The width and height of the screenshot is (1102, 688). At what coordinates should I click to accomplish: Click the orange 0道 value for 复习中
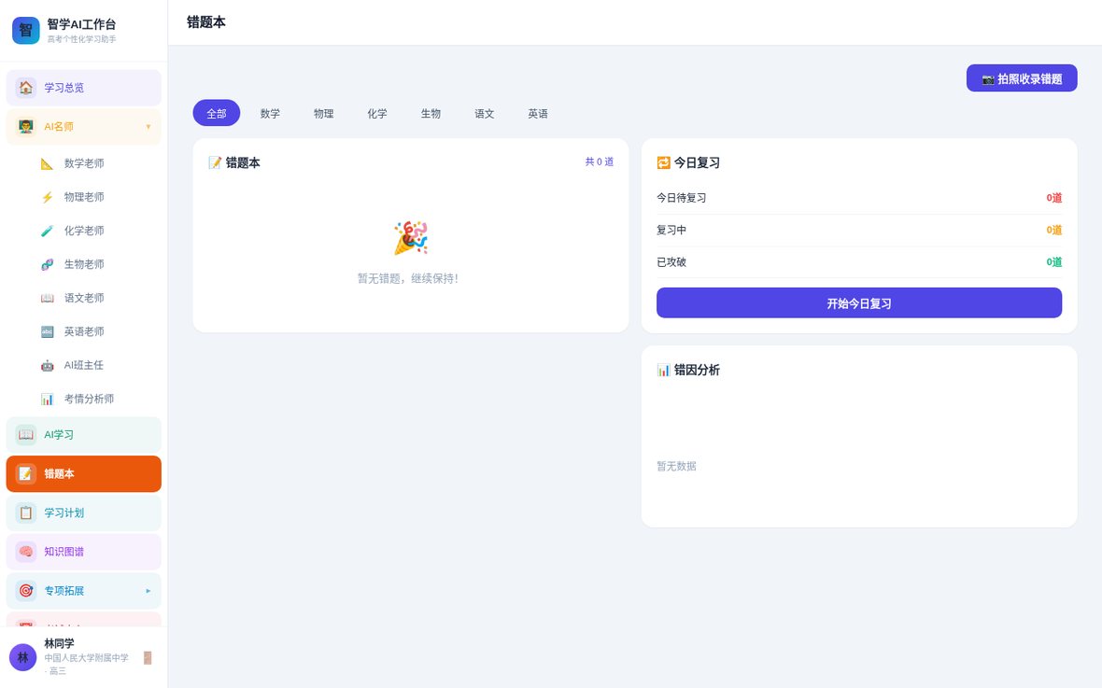pyautogui.click(x=1054, y=230)
